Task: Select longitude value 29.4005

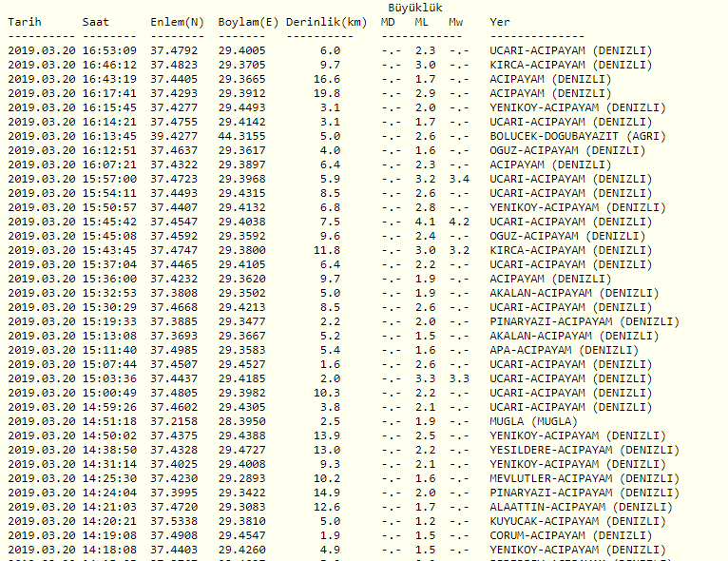Action: coord(242,50)
